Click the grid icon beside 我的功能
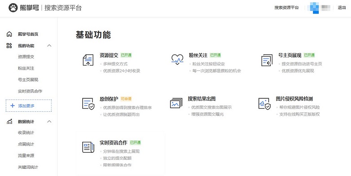 pos(9,46)
